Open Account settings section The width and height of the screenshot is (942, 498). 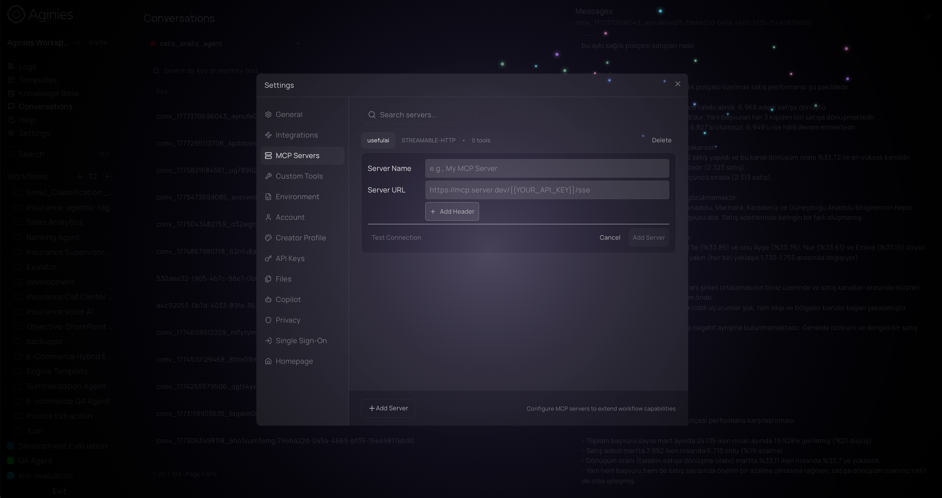click(302, 217)
